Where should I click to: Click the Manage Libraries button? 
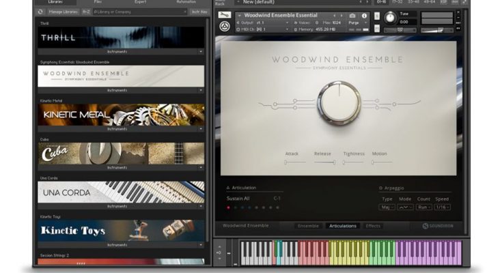[x=63, y=12]
